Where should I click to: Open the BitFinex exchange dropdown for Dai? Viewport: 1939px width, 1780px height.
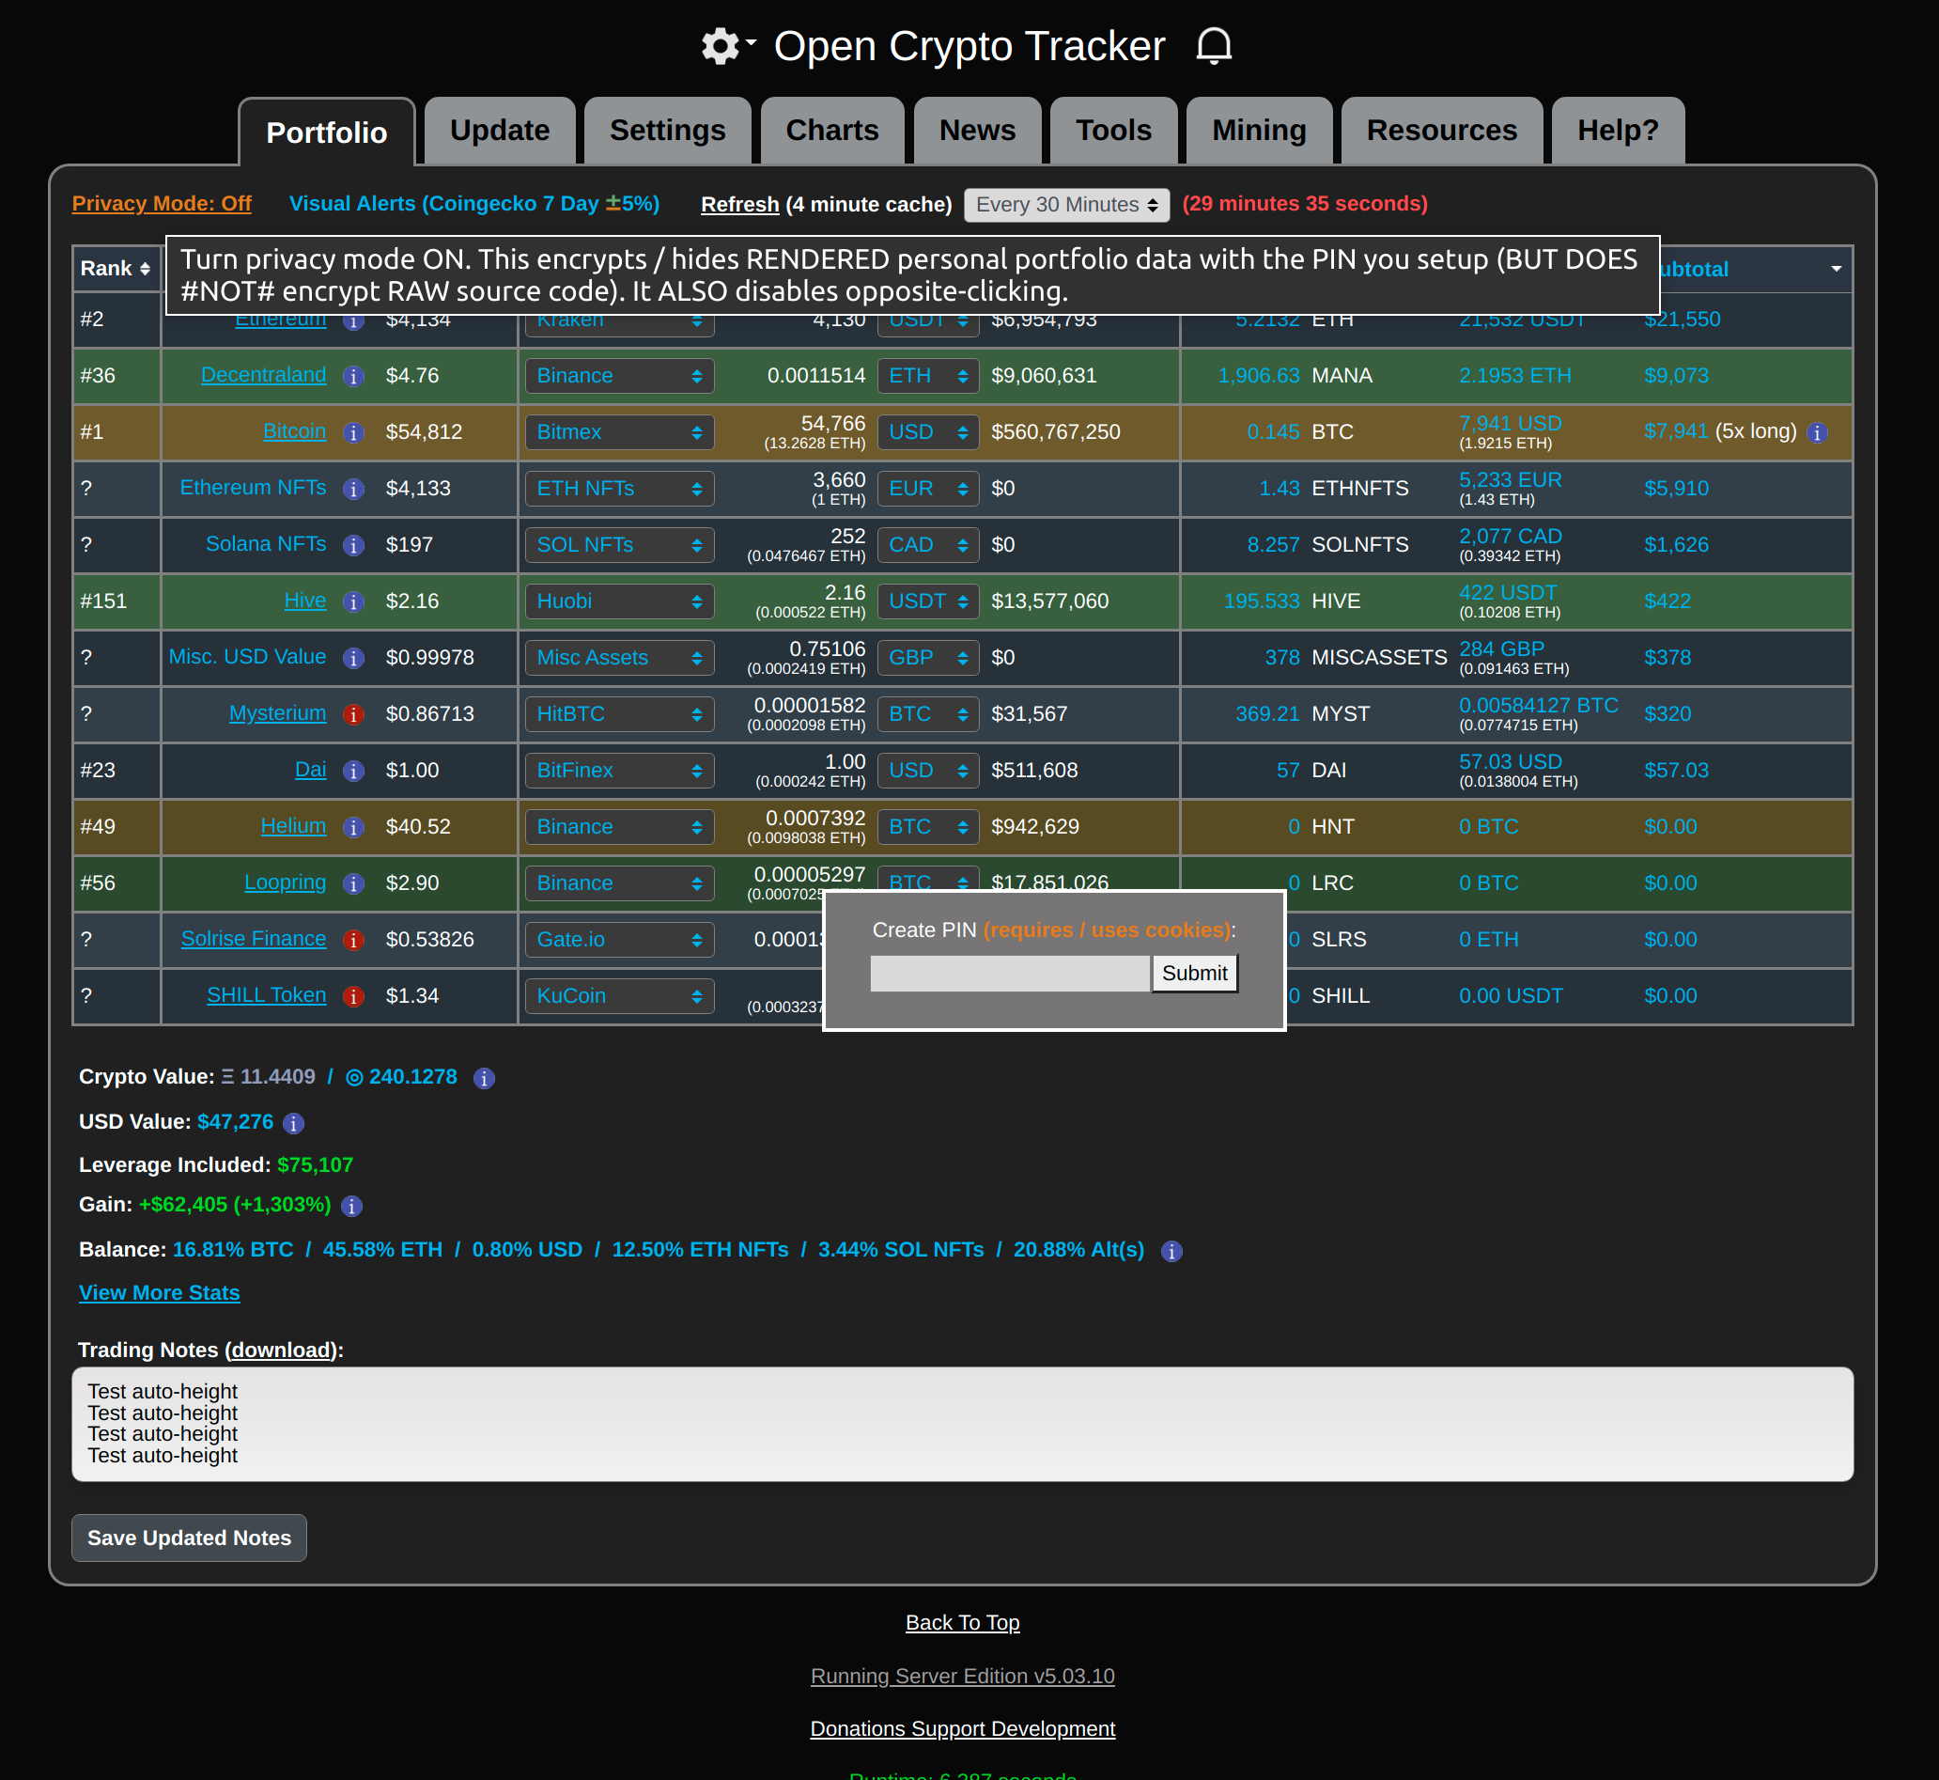coord(619,771)
